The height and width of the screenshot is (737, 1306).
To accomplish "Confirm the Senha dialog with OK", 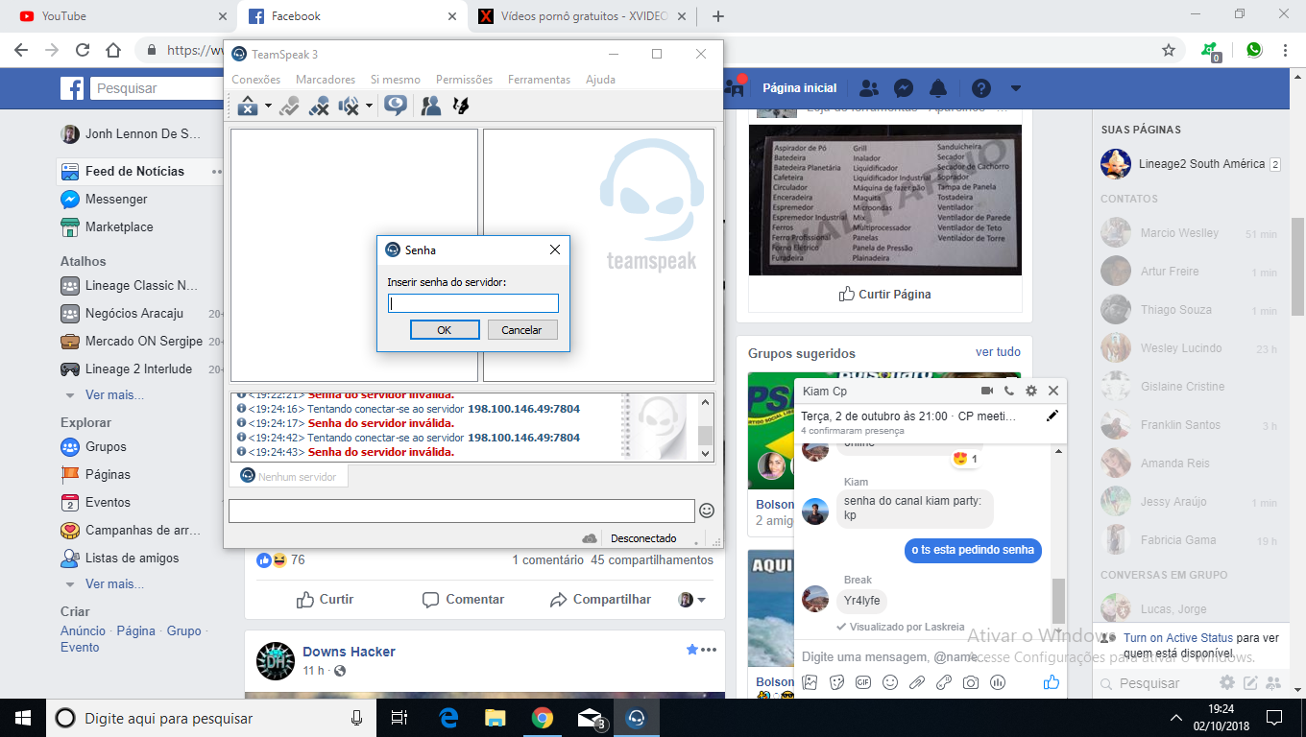I will [x=445, y=329].
